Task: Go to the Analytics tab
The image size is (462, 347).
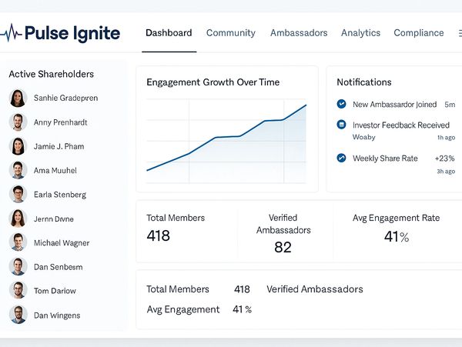Action: [x=360, y=33]
